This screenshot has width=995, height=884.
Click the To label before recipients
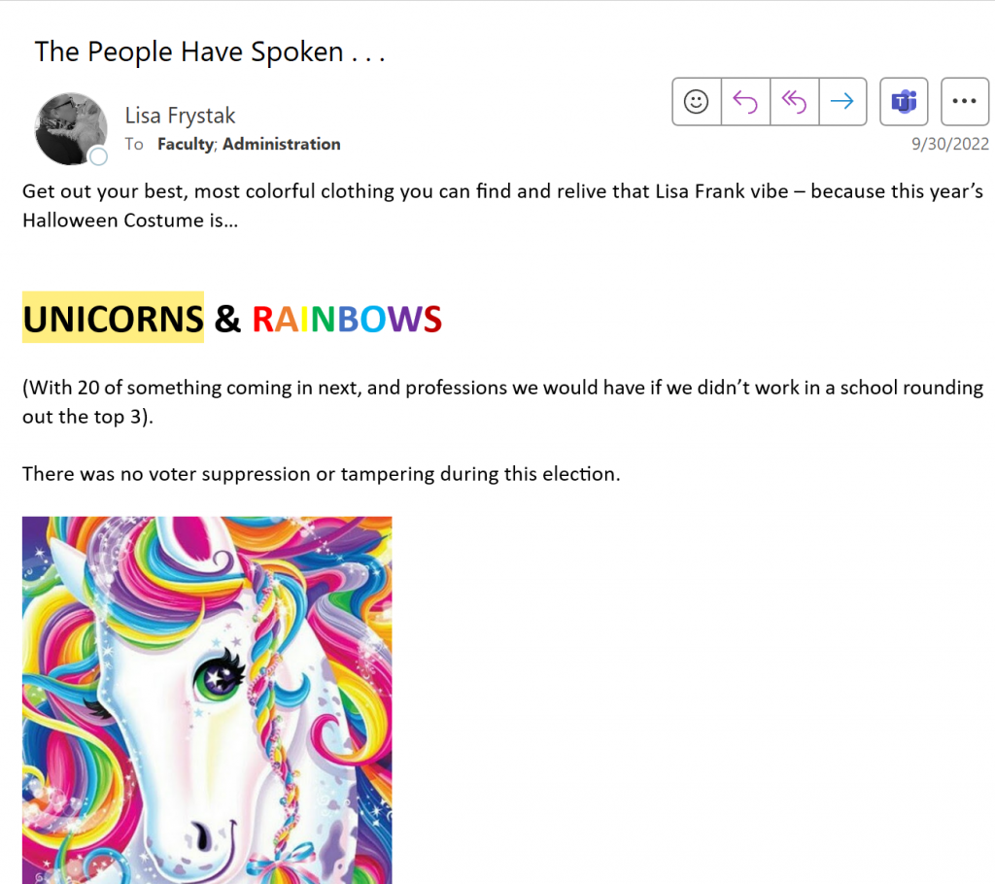tap(134, 144)
